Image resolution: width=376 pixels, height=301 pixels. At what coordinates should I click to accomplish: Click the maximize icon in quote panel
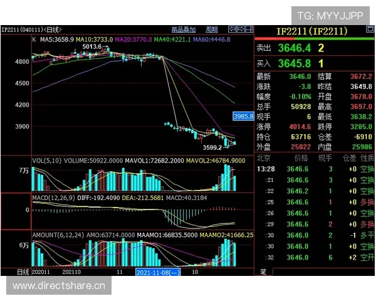click(370, 29)
